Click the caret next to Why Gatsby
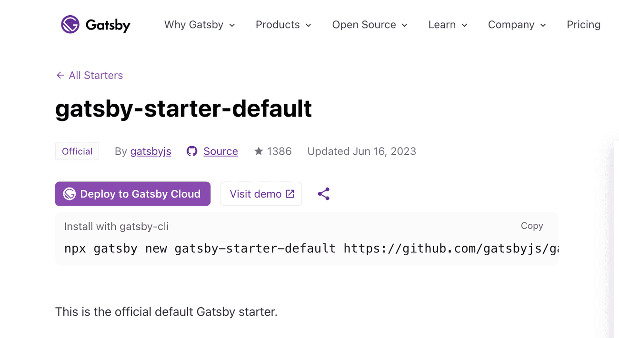Image resolution: width=619 pixels, height=338 pixels. (232, 25)
